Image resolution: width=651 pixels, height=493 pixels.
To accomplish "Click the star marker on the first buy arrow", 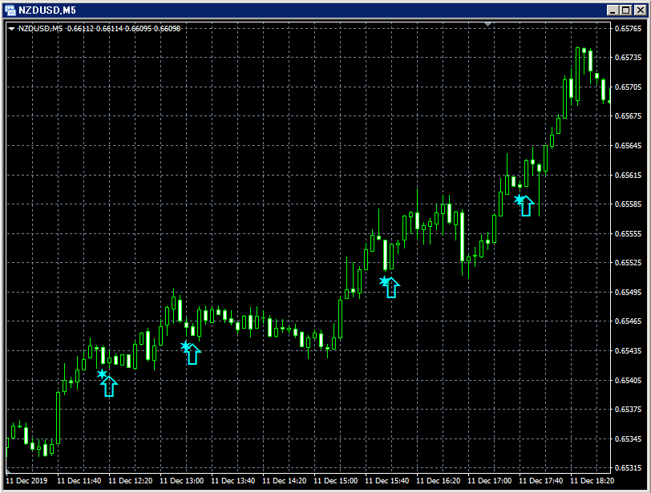I will [102, 374].
